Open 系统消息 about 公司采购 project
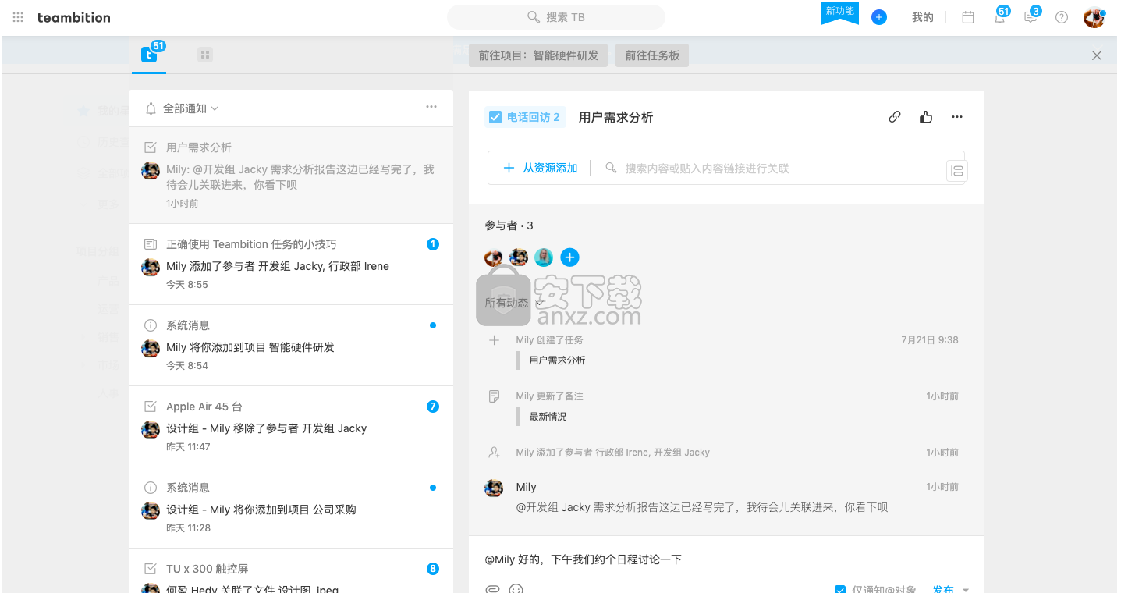Screen dimensions: 1121x593 click(x=291, y=508)
